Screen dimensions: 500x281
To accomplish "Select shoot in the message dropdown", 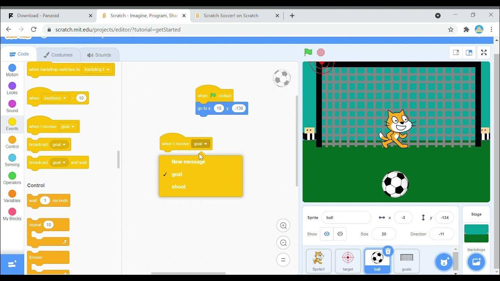I will (179, 187).
